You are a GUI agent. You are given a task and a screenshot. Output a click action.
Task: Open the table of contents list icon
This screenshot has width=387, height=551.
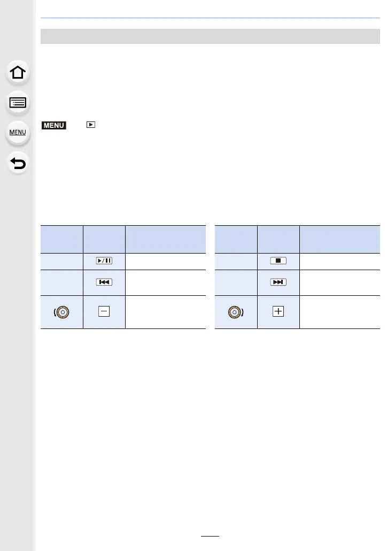point(18,103)
